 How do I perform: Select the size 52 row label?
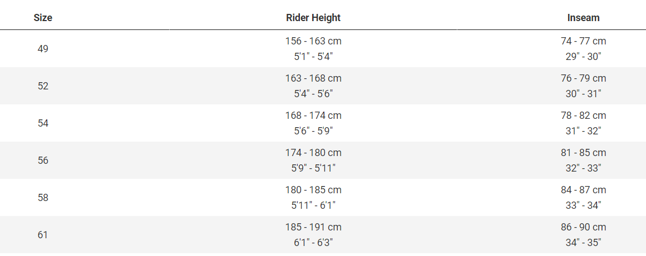pos(43,86)
